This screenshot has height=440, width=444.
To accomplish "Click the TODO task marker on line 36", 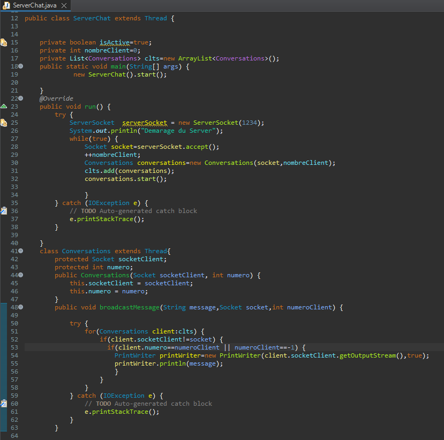I will pos(3,211).
